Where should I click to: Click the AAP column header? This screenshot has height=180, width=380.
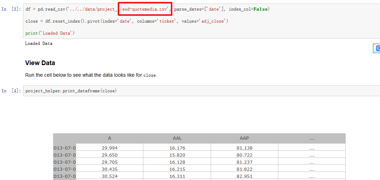[244, 138]
